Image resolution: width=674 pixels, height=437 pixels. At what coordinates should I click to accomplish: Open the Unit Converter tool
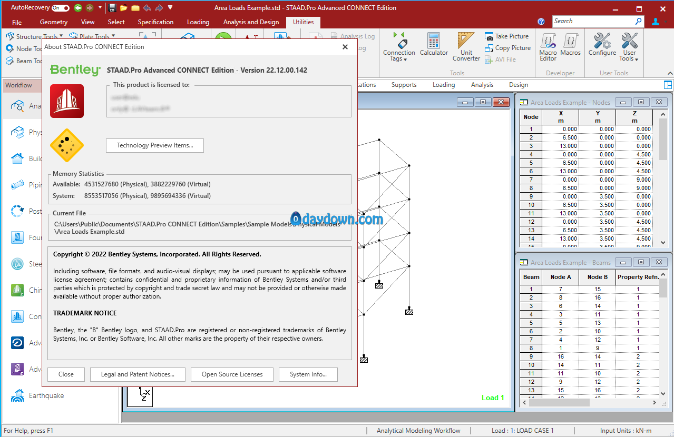click(x=466, y=47)
